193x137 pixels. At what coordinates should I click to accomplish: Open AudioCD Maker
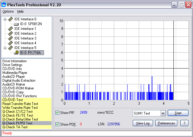pyautogui.click(x=14, y=84)
